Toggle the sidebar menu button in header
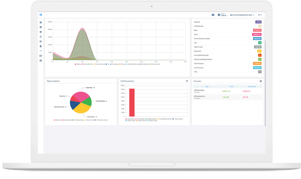The height and width of the screenshot is (179, 301). tap(41, 15)
